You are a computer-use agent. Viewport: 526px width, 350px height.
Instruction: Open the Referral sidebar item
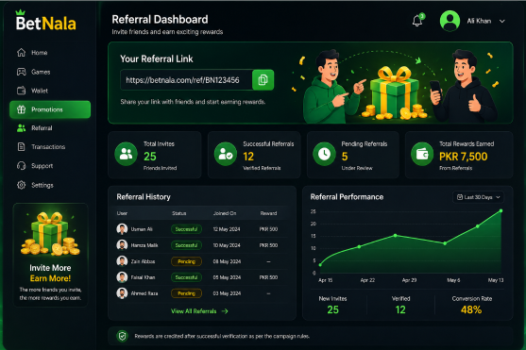point(50,128)
